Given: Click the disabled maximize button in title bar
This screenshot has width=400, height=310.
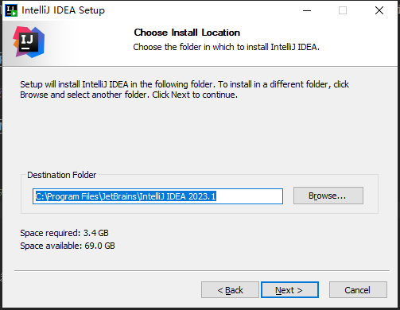Looking at the screenshot, I should [x=343, y=10].
